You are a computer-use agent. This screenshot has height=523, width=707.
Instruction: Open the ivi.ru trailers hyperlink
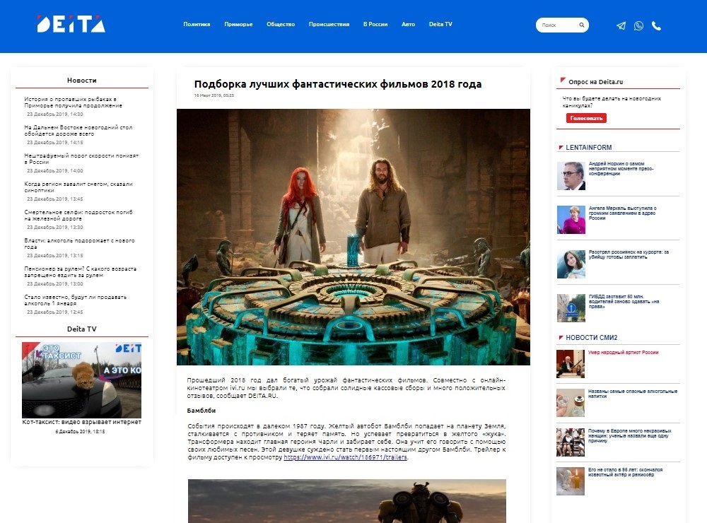346,457
